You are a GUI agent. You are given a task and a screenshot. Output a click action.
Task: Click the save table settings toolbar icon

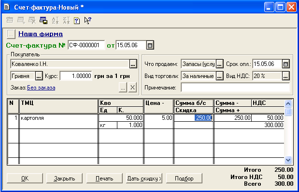pos(43,20)
